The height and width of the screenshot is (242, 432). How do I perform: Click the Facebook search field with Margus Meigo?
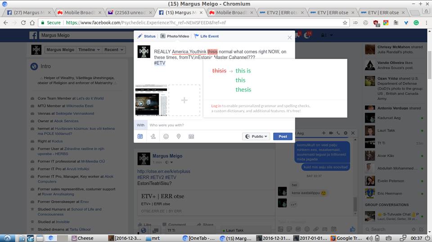point(87,35)
